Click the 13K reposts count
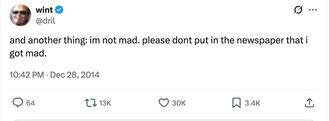The width and height of the screenshot is (329, 121). 105,103
